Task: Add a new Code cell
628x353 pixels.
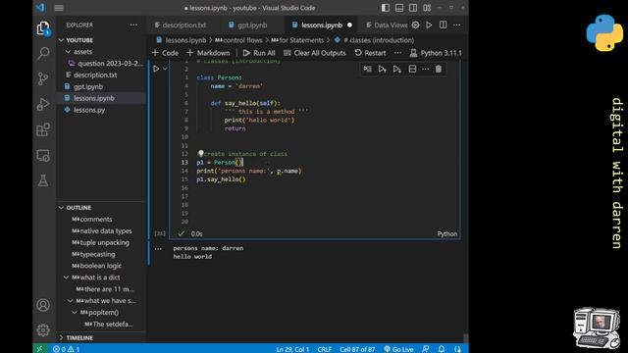Action: [x=165, y=53]
